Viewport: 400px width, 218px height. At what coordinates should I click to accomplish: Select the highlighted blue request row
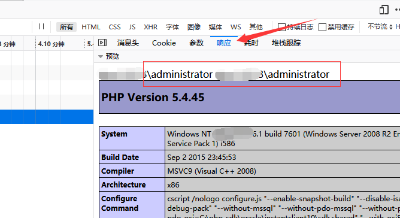click(x=47, y=117)
